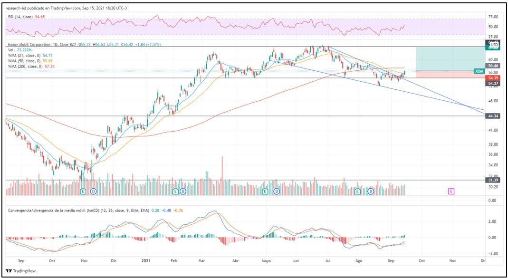Click the Mayo label on time axis
508x278 pixels.
coord(266,260)
